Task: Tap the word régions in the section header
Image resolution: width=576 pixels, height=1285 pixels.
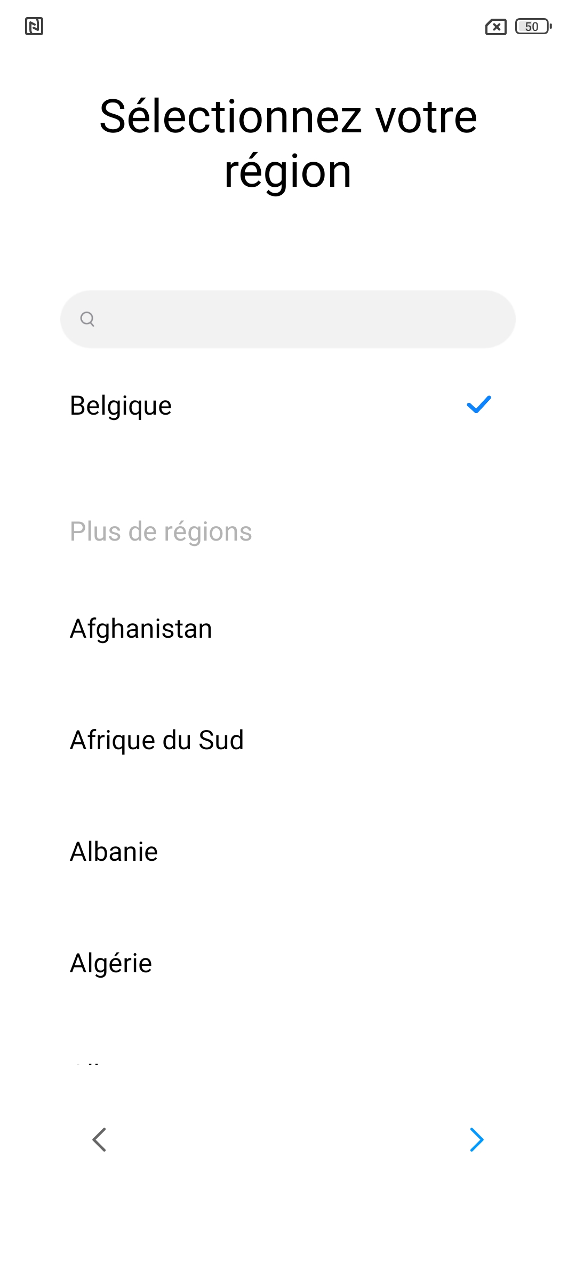Action: [x=208, y=532]
